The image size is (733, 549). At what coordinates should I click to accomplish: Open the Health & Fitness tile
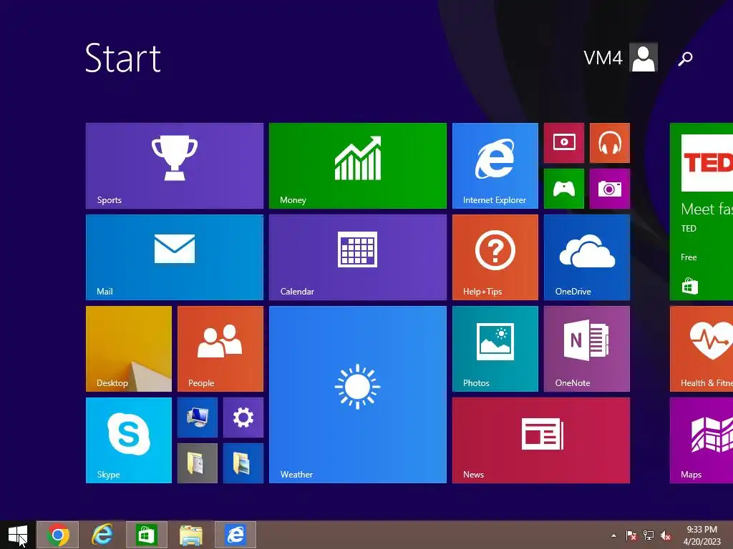click(702, 349)
